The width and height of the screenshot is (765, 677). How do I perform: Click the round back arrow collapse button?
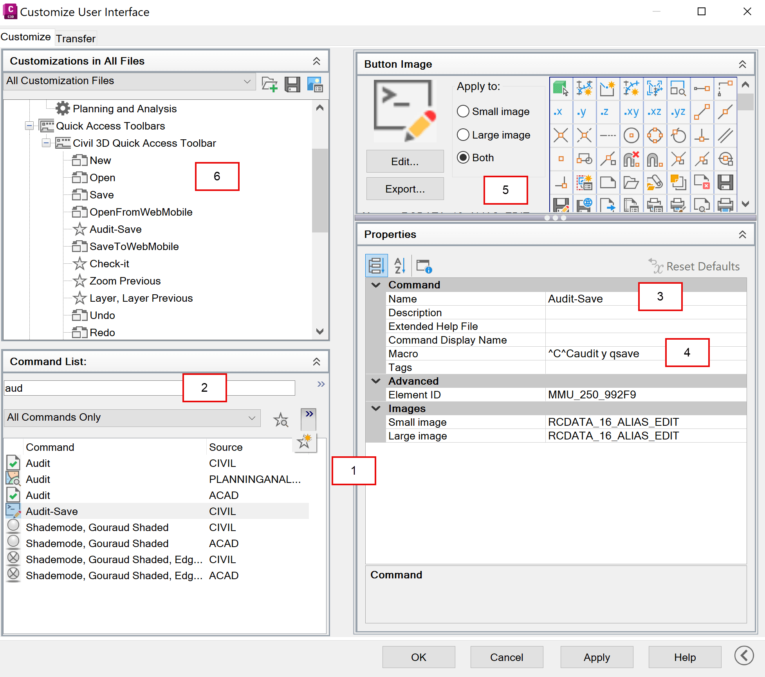pos(744,655)
